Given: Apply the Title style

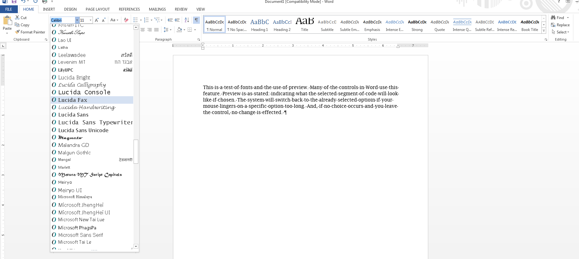Looking at the screenshot, I should click(x=305, y=25).
